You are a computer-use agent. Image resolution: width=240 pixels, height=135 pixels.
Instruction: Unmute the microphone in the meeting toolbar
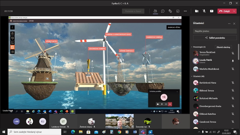click(204, 11)
